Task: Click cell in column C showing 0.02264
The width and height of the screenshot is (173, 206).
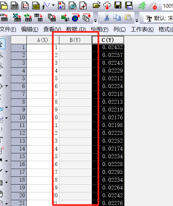Action: point(108,188)
